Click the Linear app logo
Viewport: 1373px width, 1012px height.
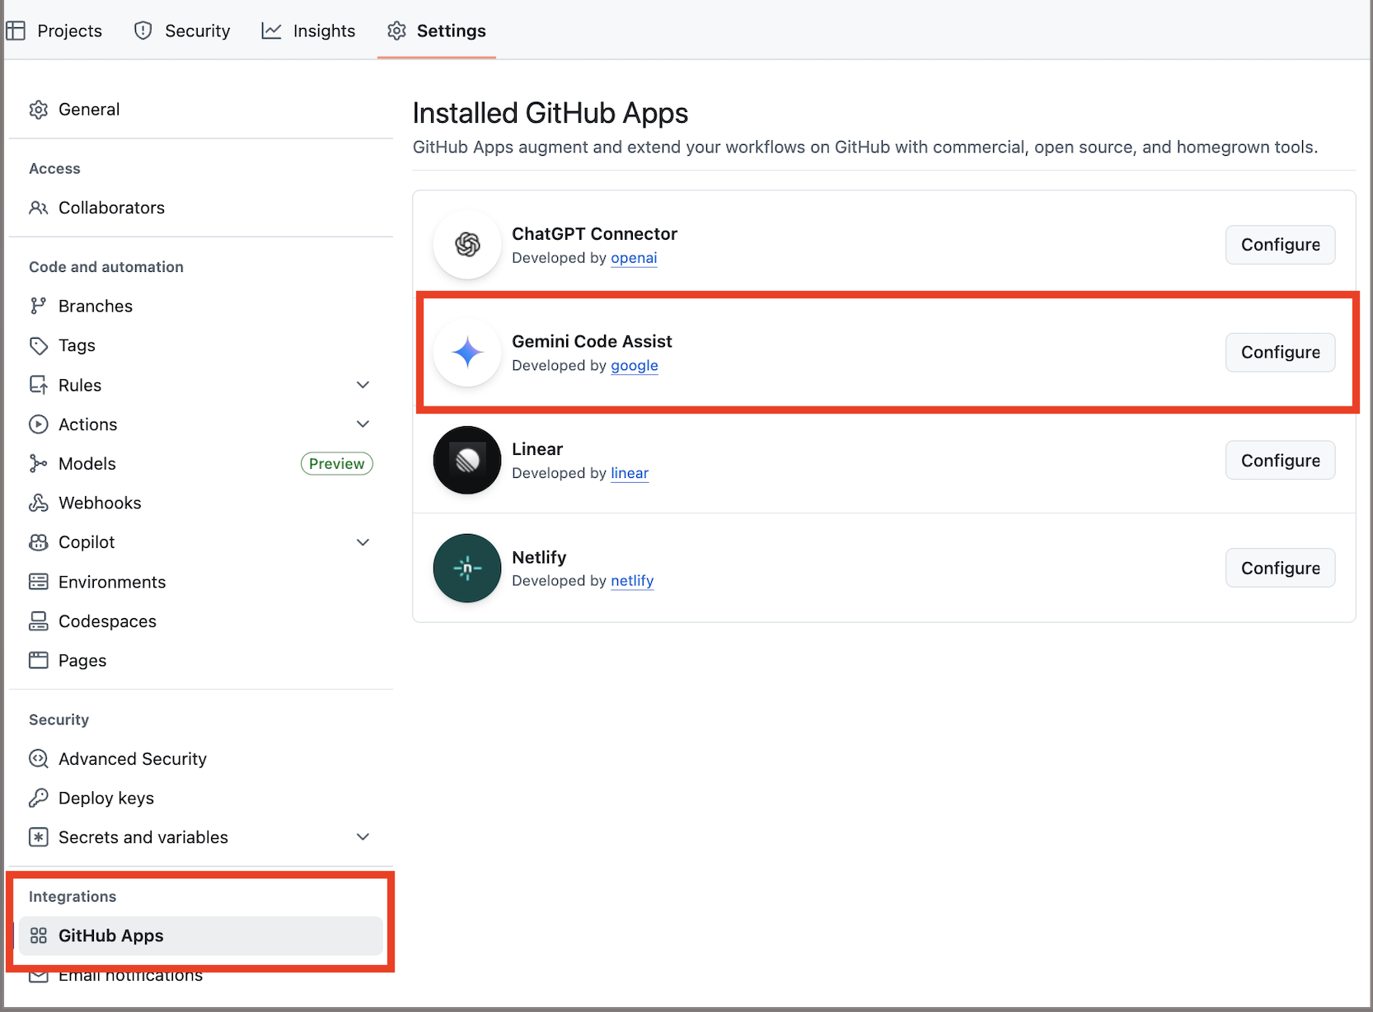pyautogui.click(x=467, y=460)
